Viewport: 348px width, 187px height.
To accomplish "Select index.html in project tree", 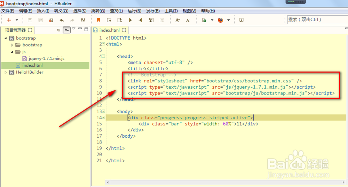I will 32,65.
